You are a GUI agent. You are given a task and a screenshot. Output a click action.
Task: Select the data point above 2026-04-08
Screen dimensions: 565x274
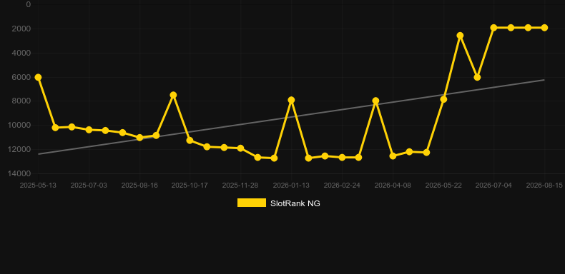click(x=393, y=156)
